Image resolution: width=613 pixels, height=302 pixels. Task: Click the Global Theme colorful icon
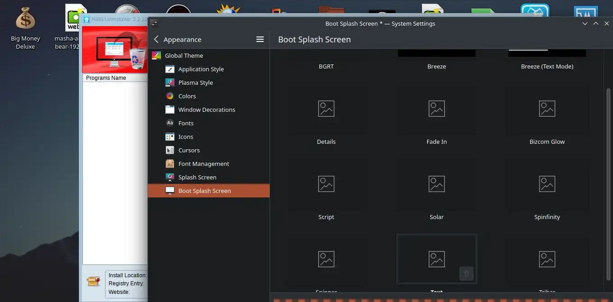(x=156, y=55)
